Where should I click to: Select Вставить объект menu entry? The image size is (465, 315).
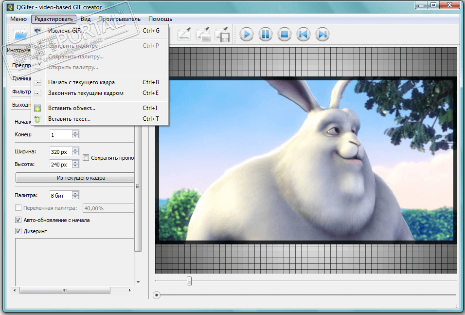pyautogui.click(x=72, y=108)
